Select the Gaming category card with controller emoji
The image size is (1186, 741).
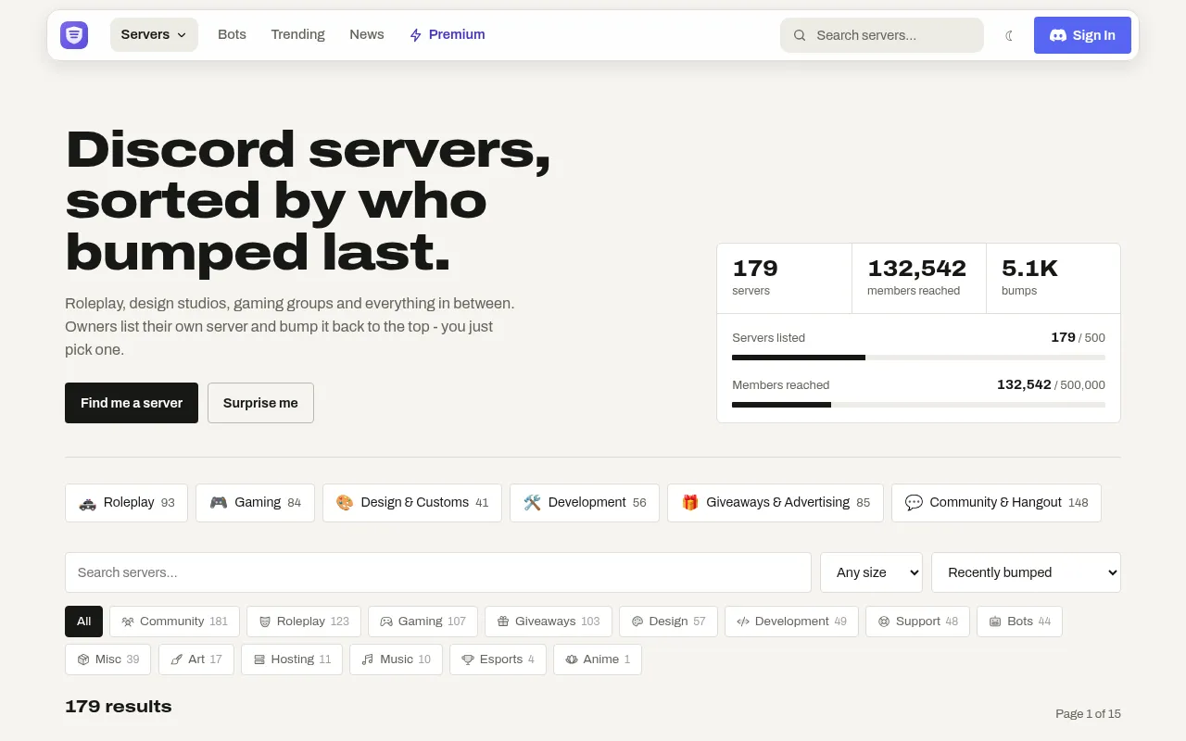point(255,503)
